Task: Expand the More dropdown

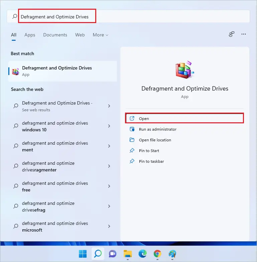Action: point(100,35)
